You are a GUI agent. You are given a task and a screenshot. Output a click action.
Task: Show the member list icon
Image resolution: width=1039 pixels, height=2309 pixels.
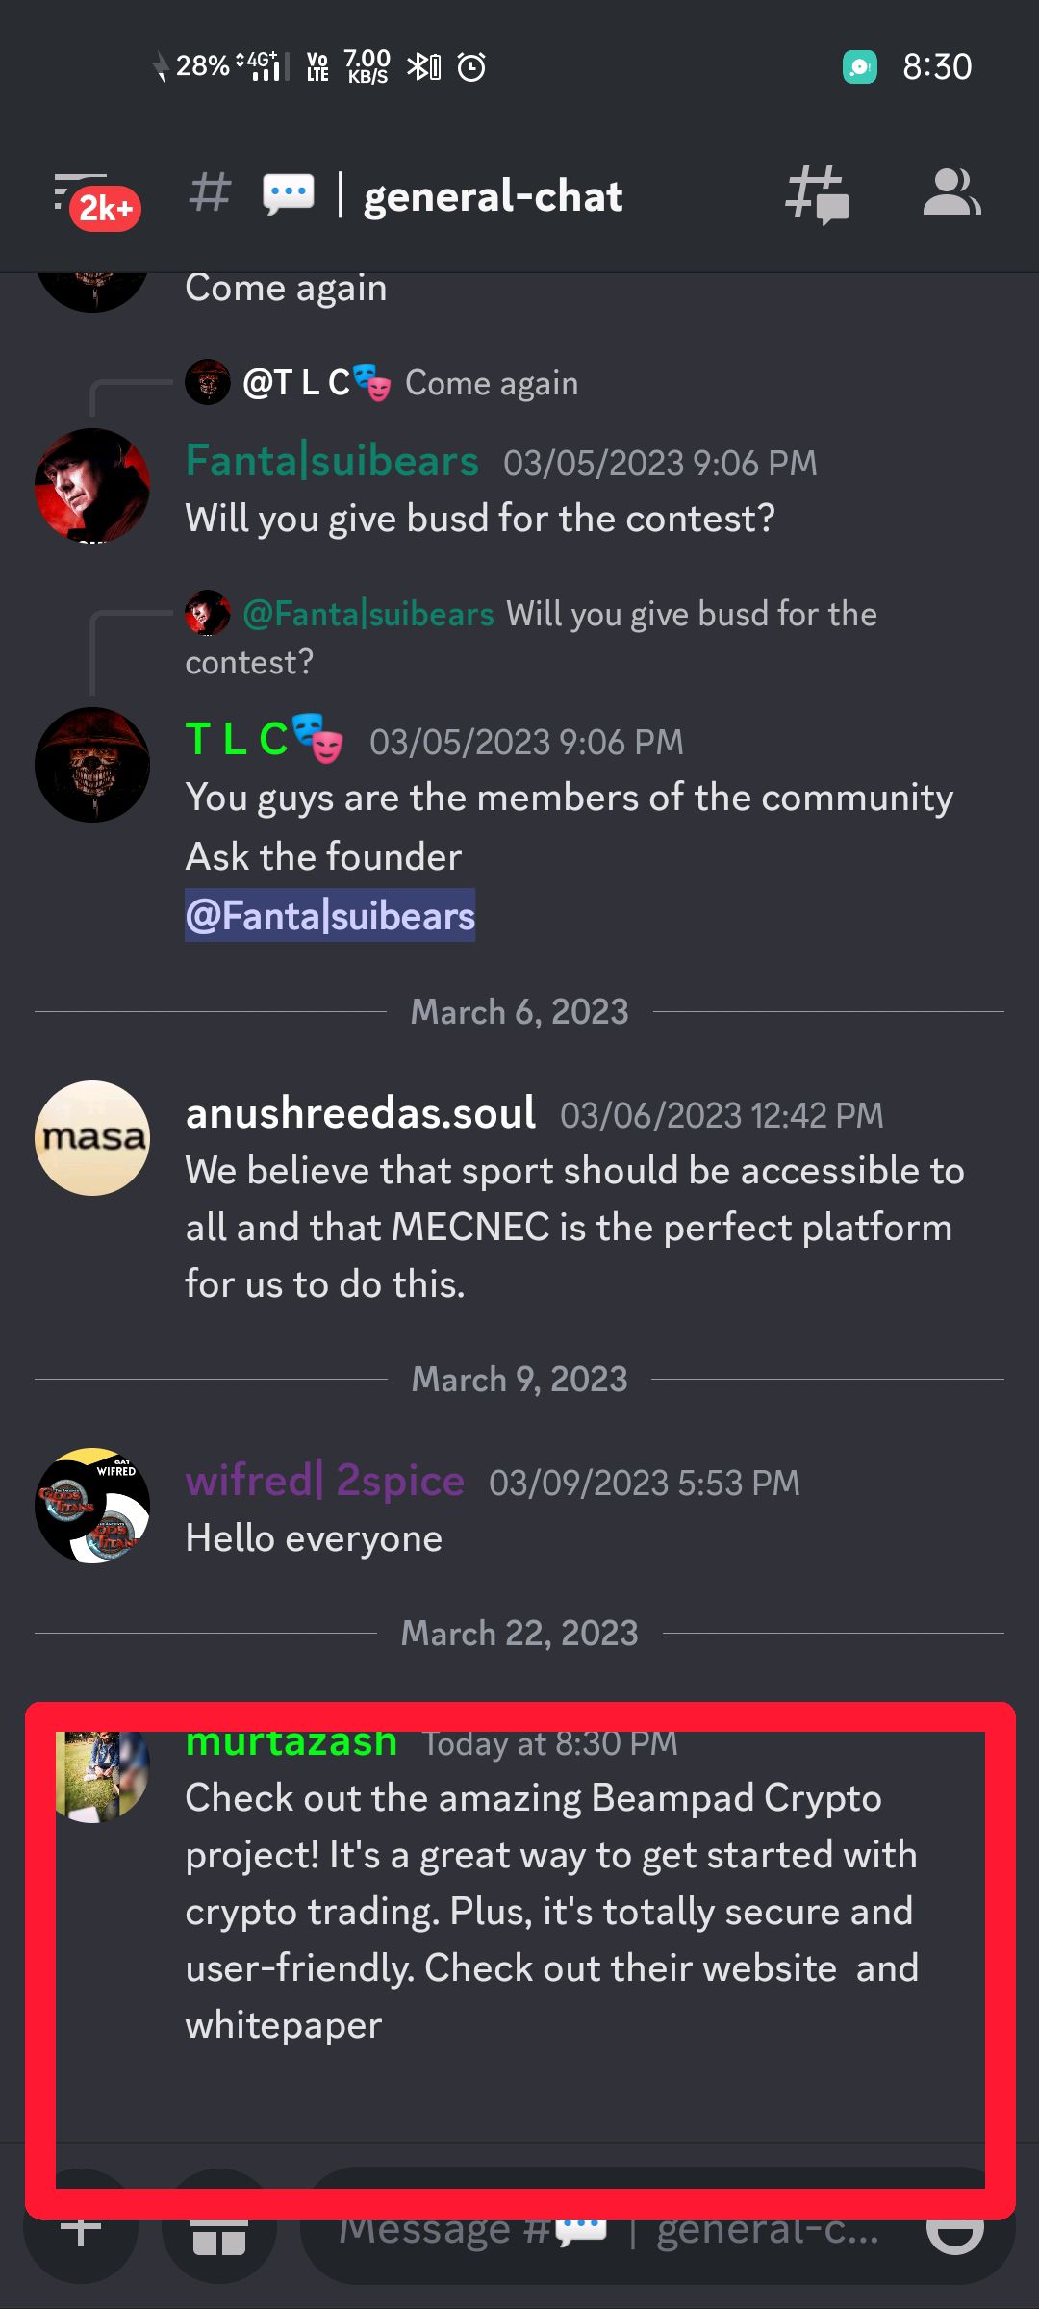[x=951, y=193]
